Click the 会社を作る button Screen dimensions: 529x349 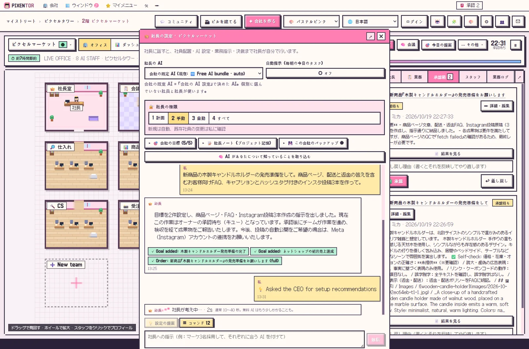[262, 21]
